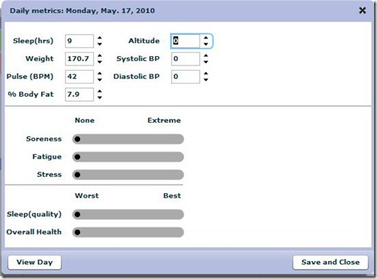The width and height of the screenshot is (377, 279).
Task: Click Save and Close button
Action: [330, 262]
